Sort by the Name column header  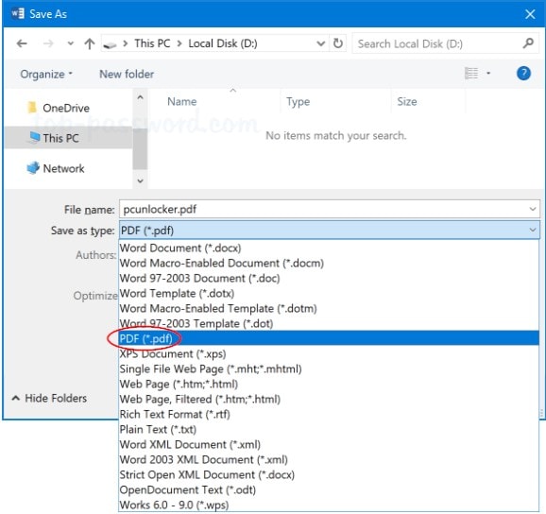181,102
